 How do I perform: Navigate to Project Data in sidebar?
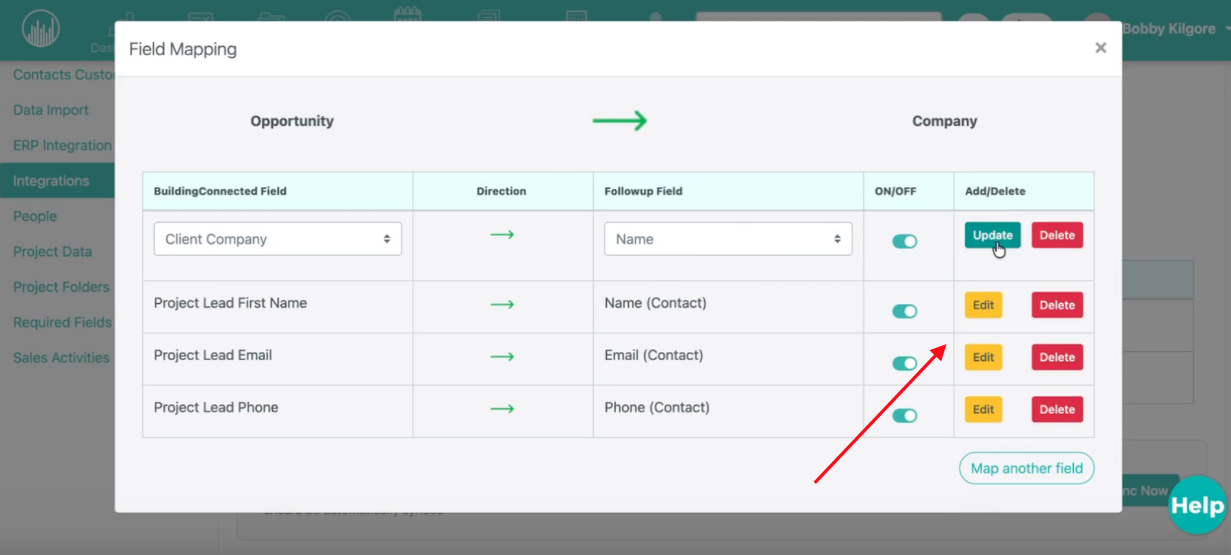point(53,251)
